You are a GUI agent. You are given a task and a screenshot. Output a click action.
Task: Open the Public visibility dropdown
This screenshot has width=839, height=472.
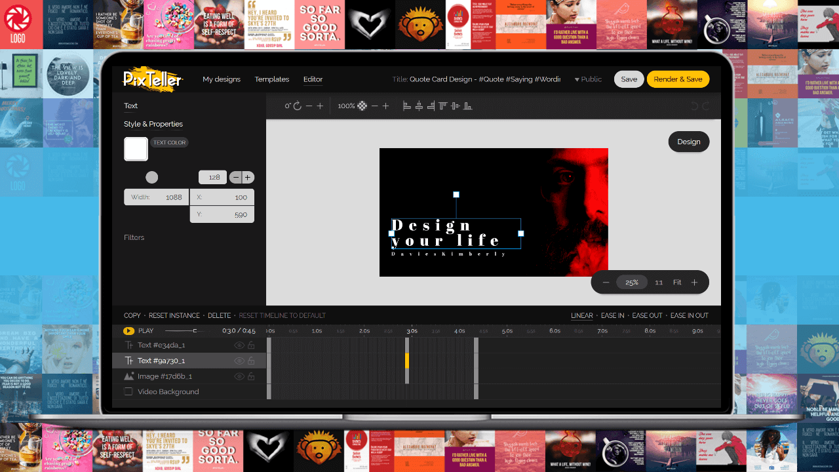[x=587, y=79]
